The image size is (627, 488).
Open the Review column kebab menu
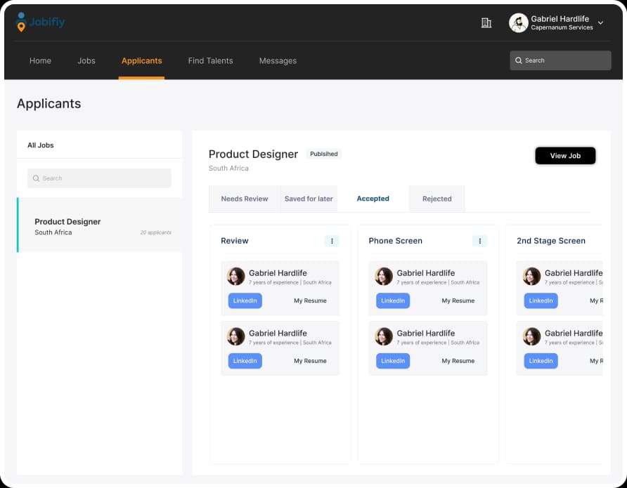(332, 241)
